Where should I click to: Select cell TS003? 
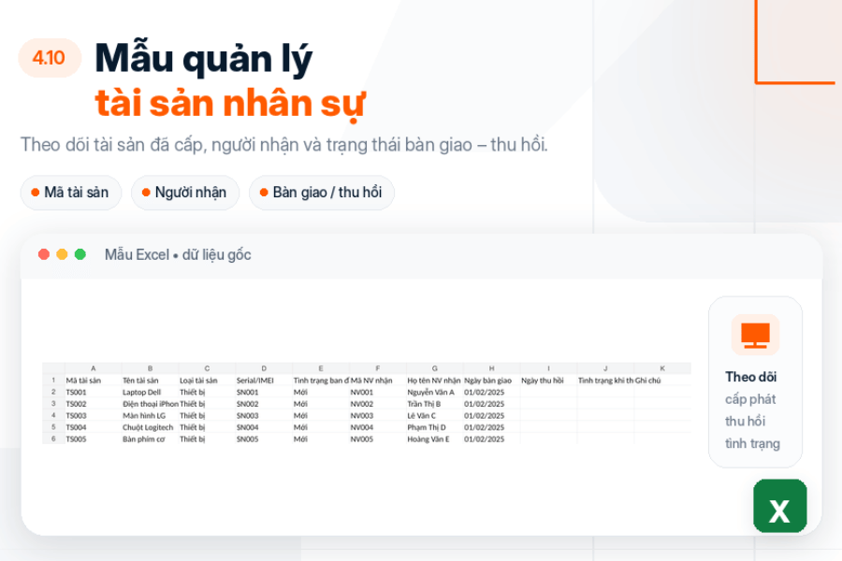point(94,415)
